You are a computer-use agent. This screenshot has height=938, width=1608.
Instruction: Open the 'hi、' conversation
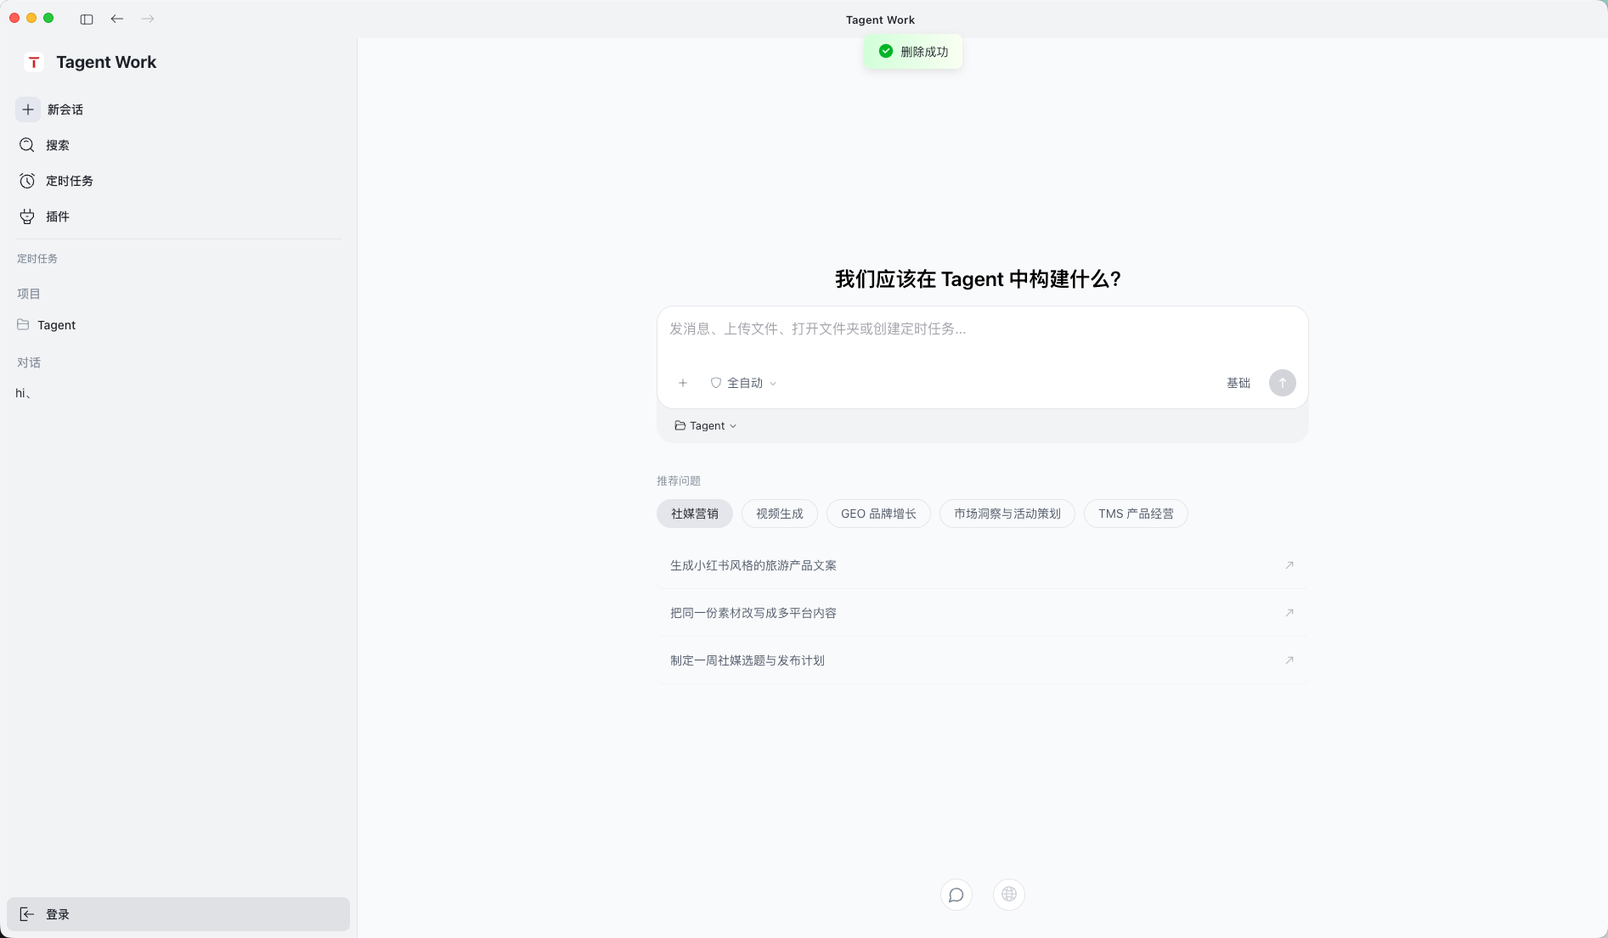pyautogui.click(x=178, y=393)
